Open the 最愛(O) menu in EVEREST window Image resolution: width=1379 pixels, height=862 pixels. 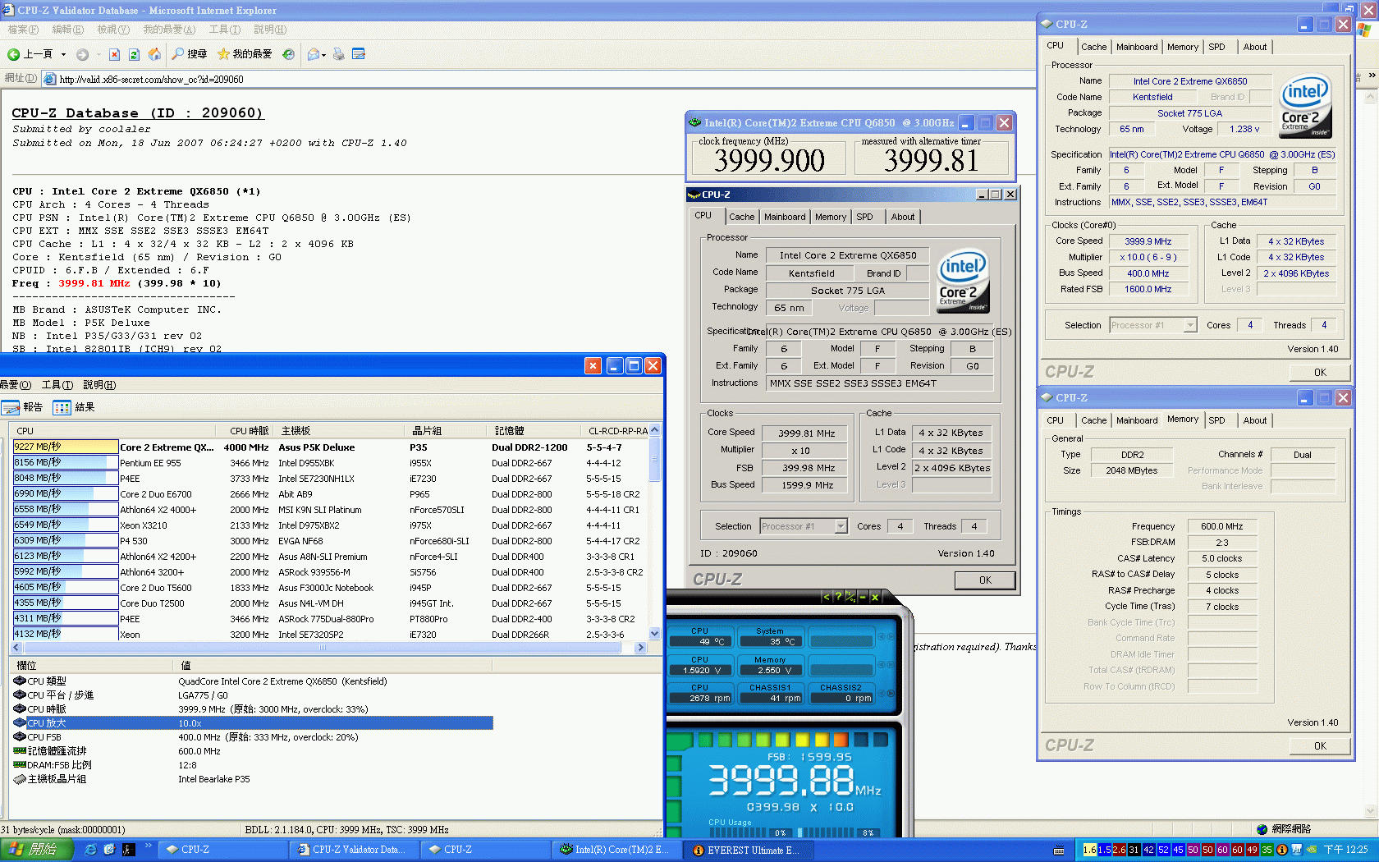16,385
